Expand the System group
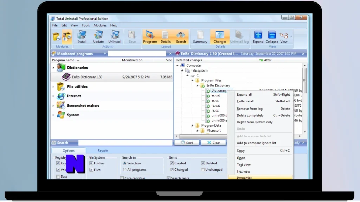This screenshot has height=202, width=360. pyautogui.click(x=53, y=115)
